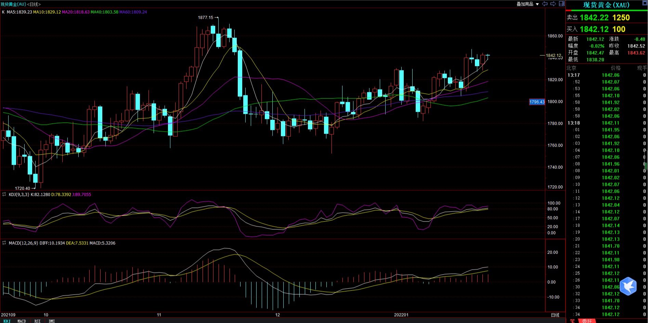Viewport: 648px width, 323px height.
Task: Click the 13:18 row in the tick list
Action: tap(607, 123)
